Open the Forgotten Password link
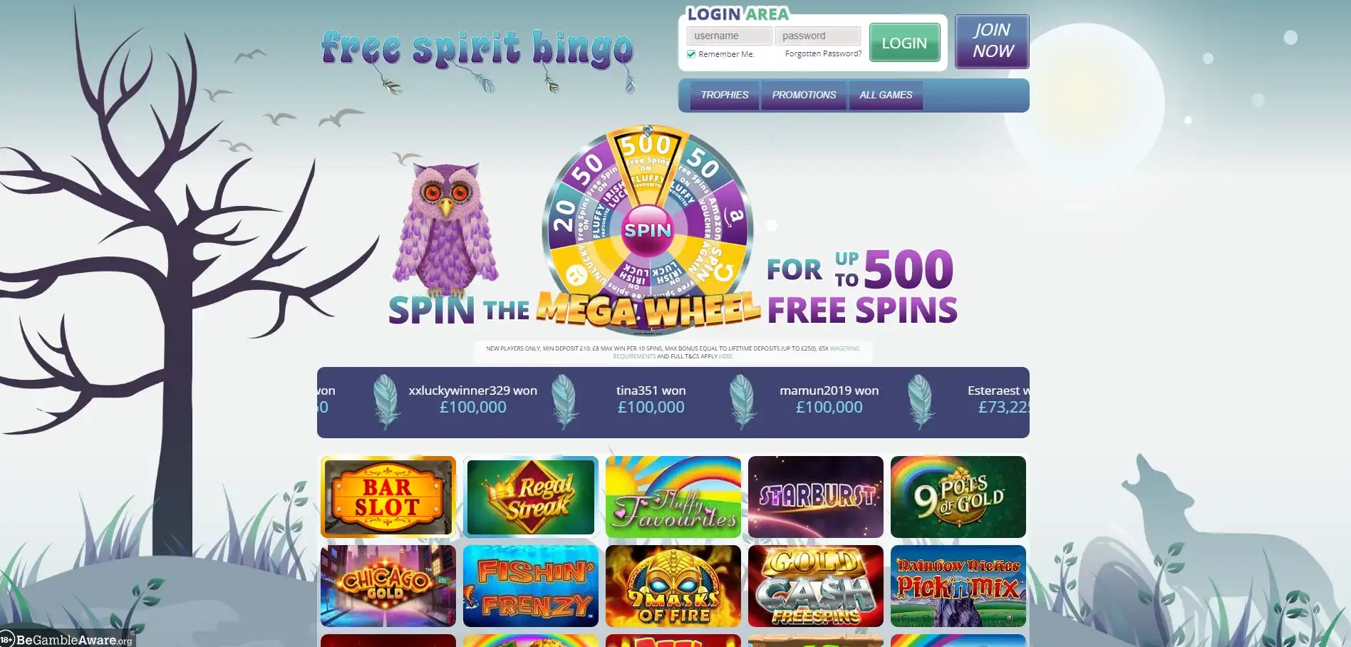This screenshot has width=1351, height=647. [x=823, y=53]
